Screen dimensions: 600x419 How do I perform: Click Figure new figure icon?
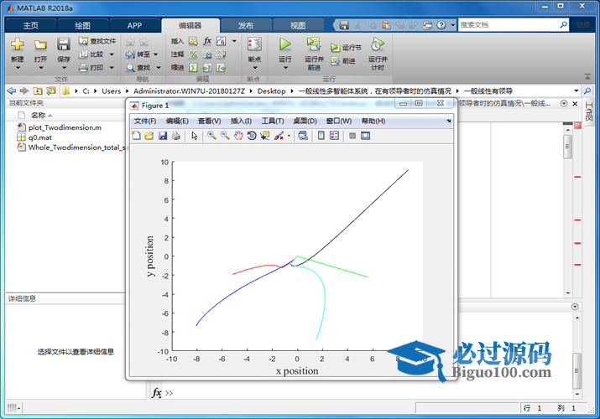(136, 136)
